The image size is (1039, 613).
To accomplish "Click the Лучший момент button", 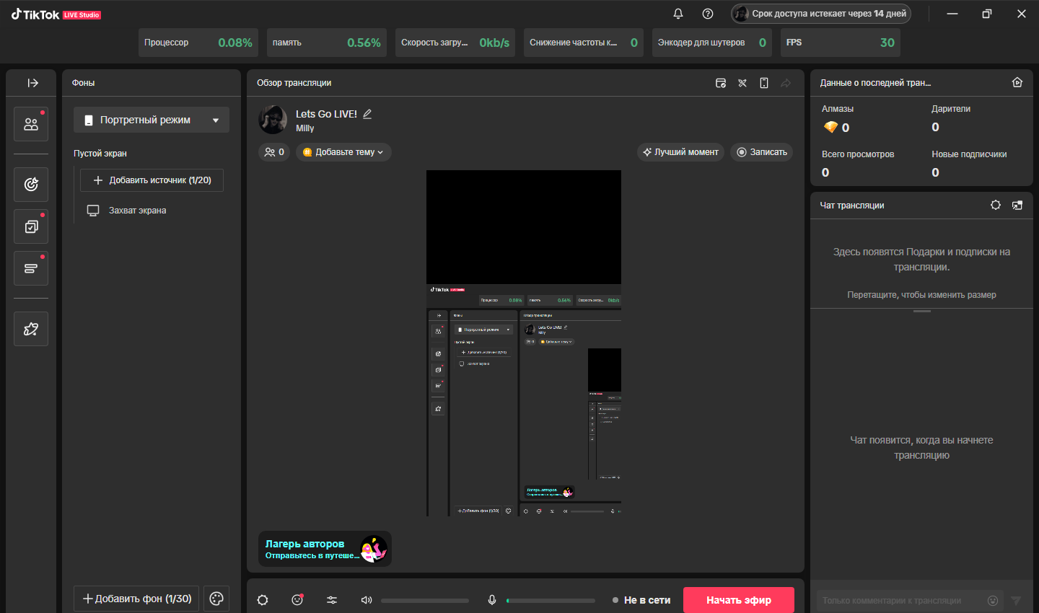I will coord(681,152).
